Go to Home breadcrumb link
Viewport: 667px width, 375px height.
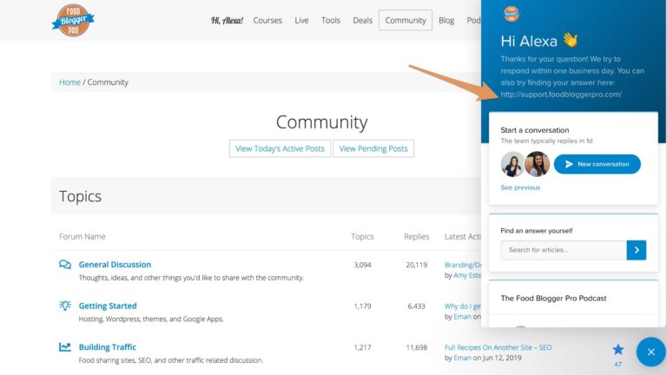point(69,82)
